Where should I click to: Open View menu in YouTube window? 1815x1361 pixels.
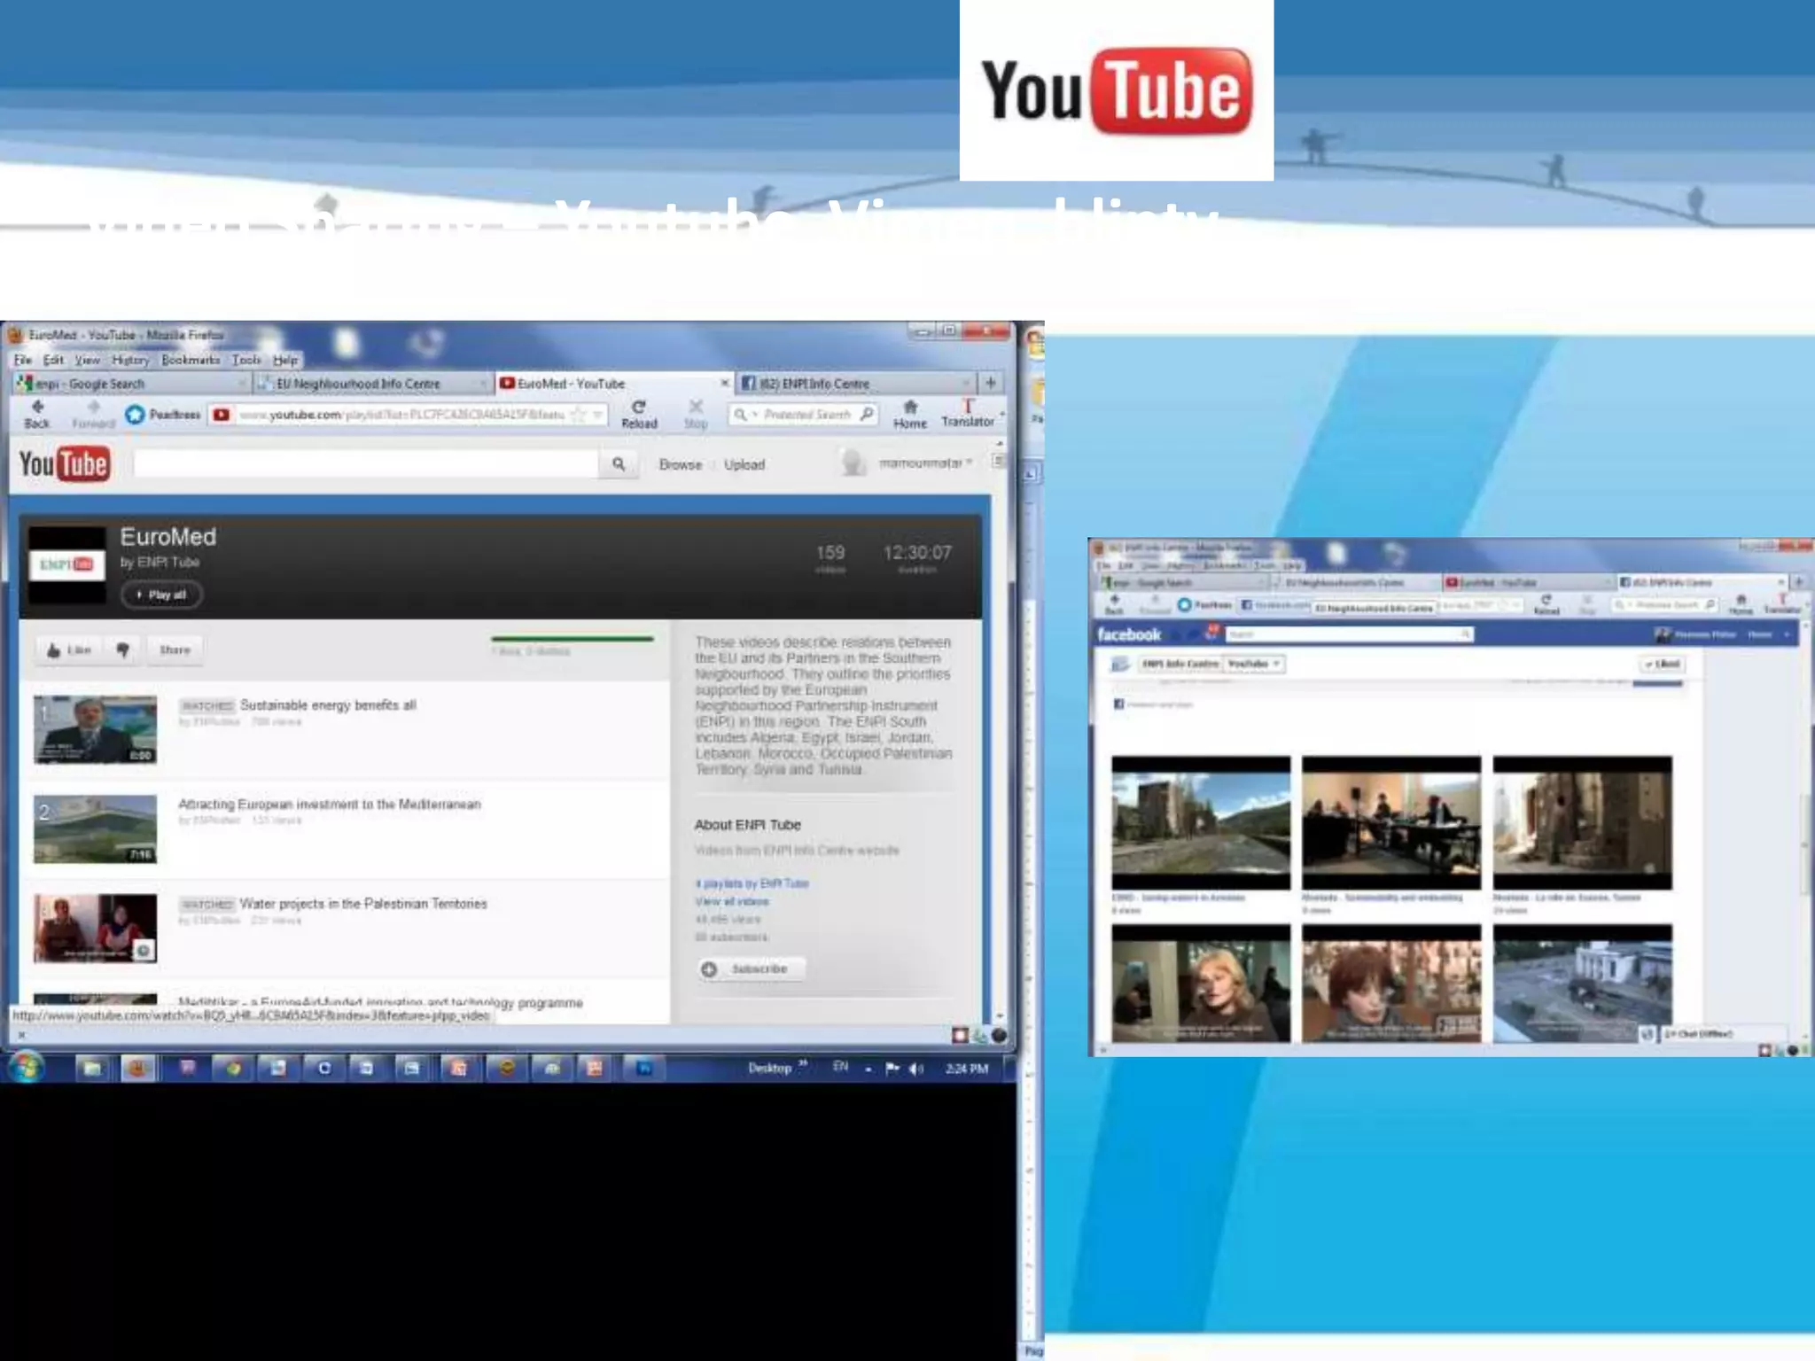(x=87, y=360)
